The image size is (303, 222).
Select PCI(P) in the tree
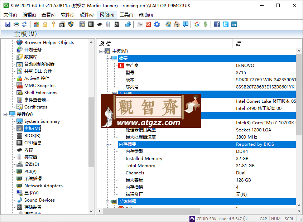point(30,172)
